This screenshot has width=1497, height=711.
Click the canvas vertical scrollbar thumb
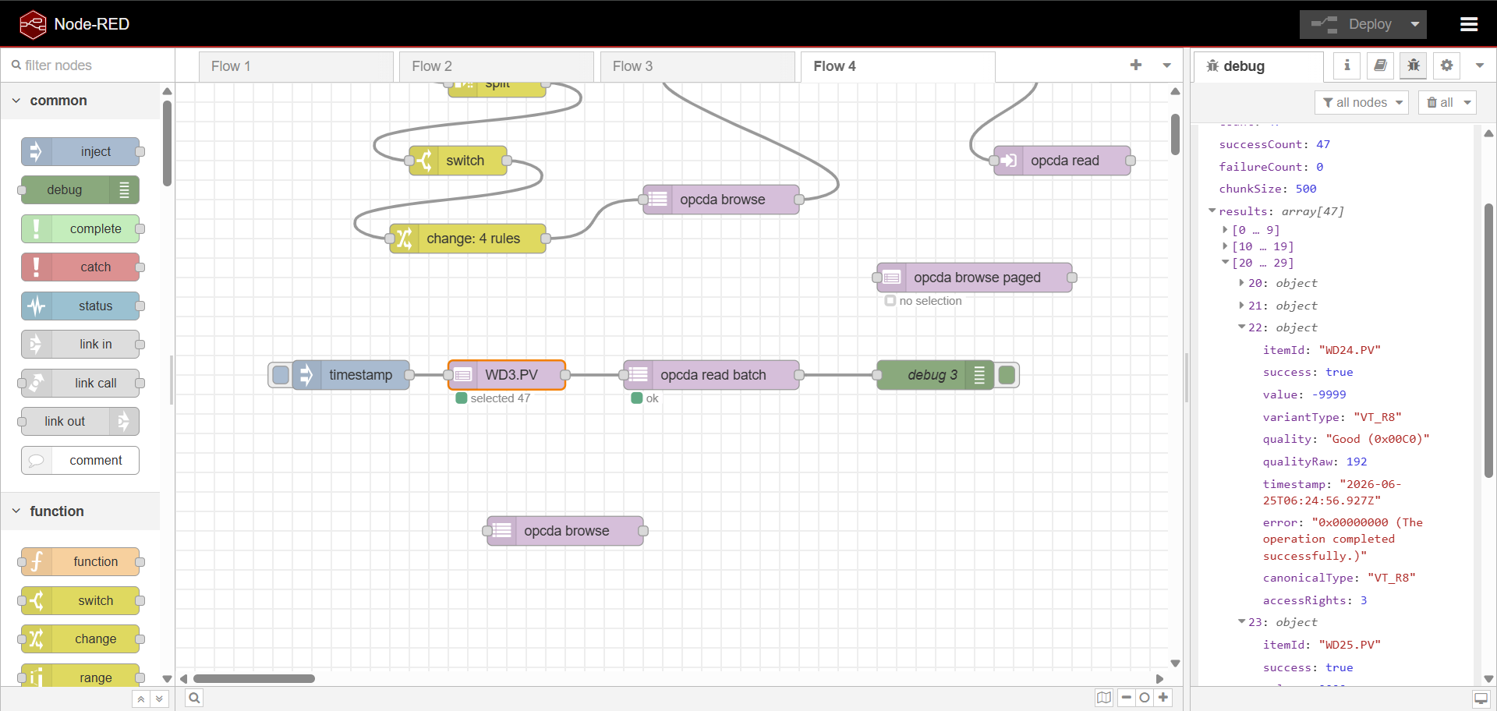[1175, 135]
